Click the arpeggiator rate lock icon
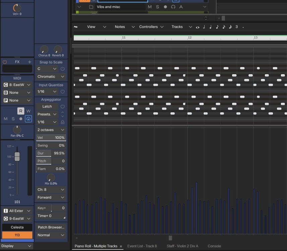 click(62, 122)
